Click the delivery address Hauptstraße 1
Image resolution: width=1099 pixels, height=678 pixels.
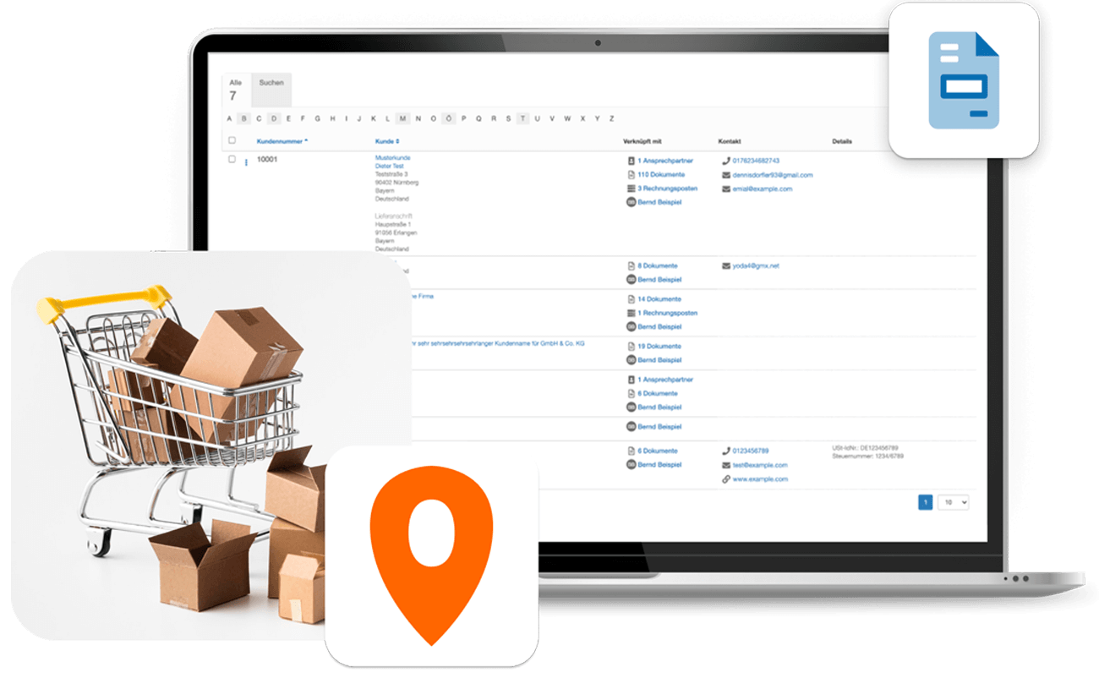[393, 224]
